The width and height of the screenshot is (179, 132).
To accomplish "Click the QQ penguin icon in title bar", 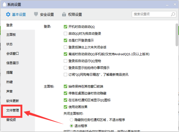I will pos(4,4).
